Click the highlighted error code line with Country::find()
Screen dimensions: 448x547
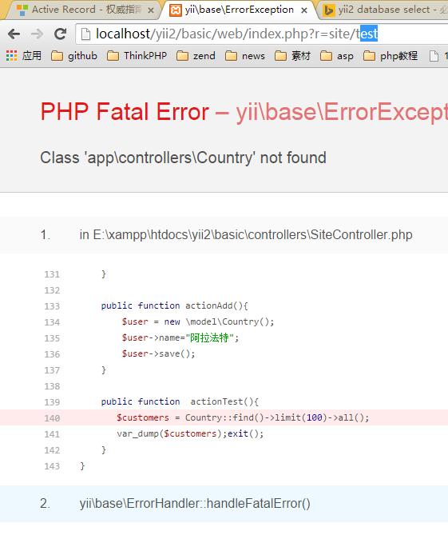tap(224, 417)
